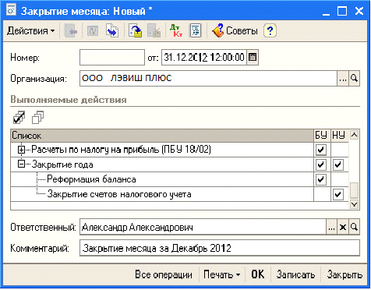Image resolution: width=371 pixels, height=290 pixels.
Task: Click magnifier open icon for Ответственный
Action: click(x=354, y=228)
